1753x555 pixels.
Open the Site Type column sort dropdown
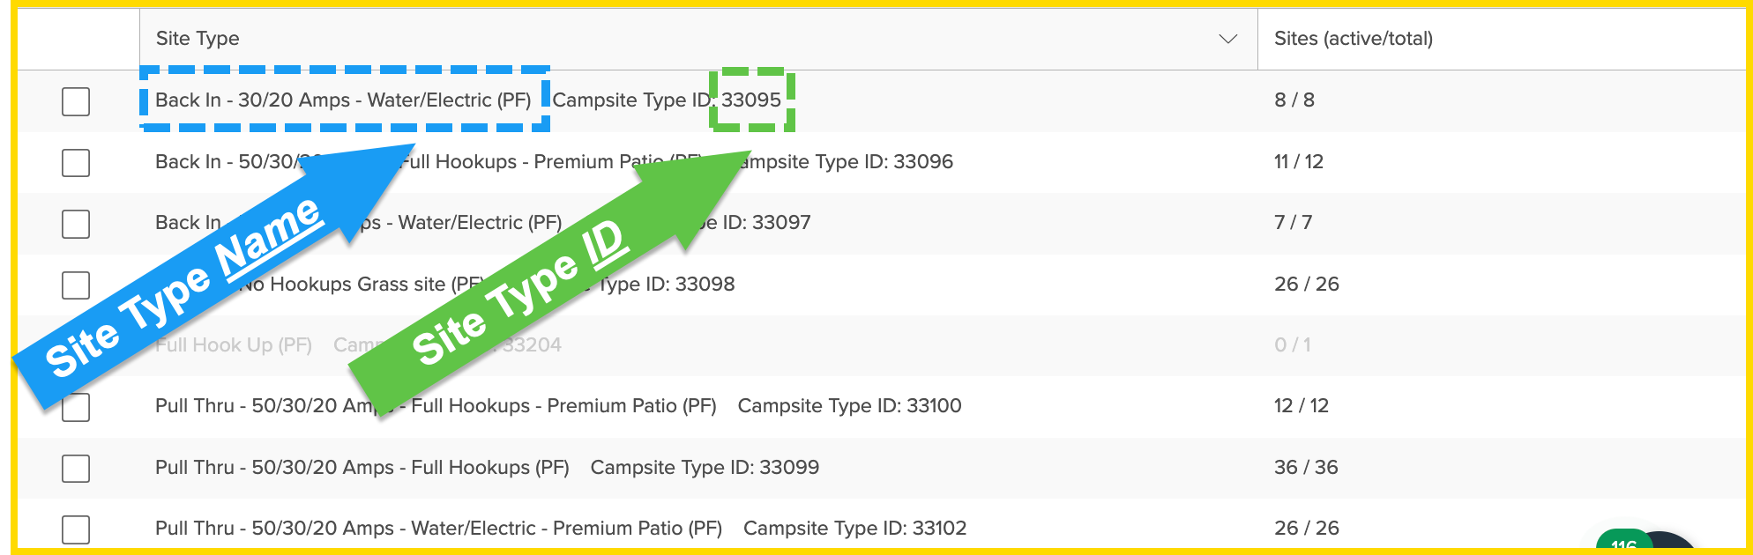1227,38
